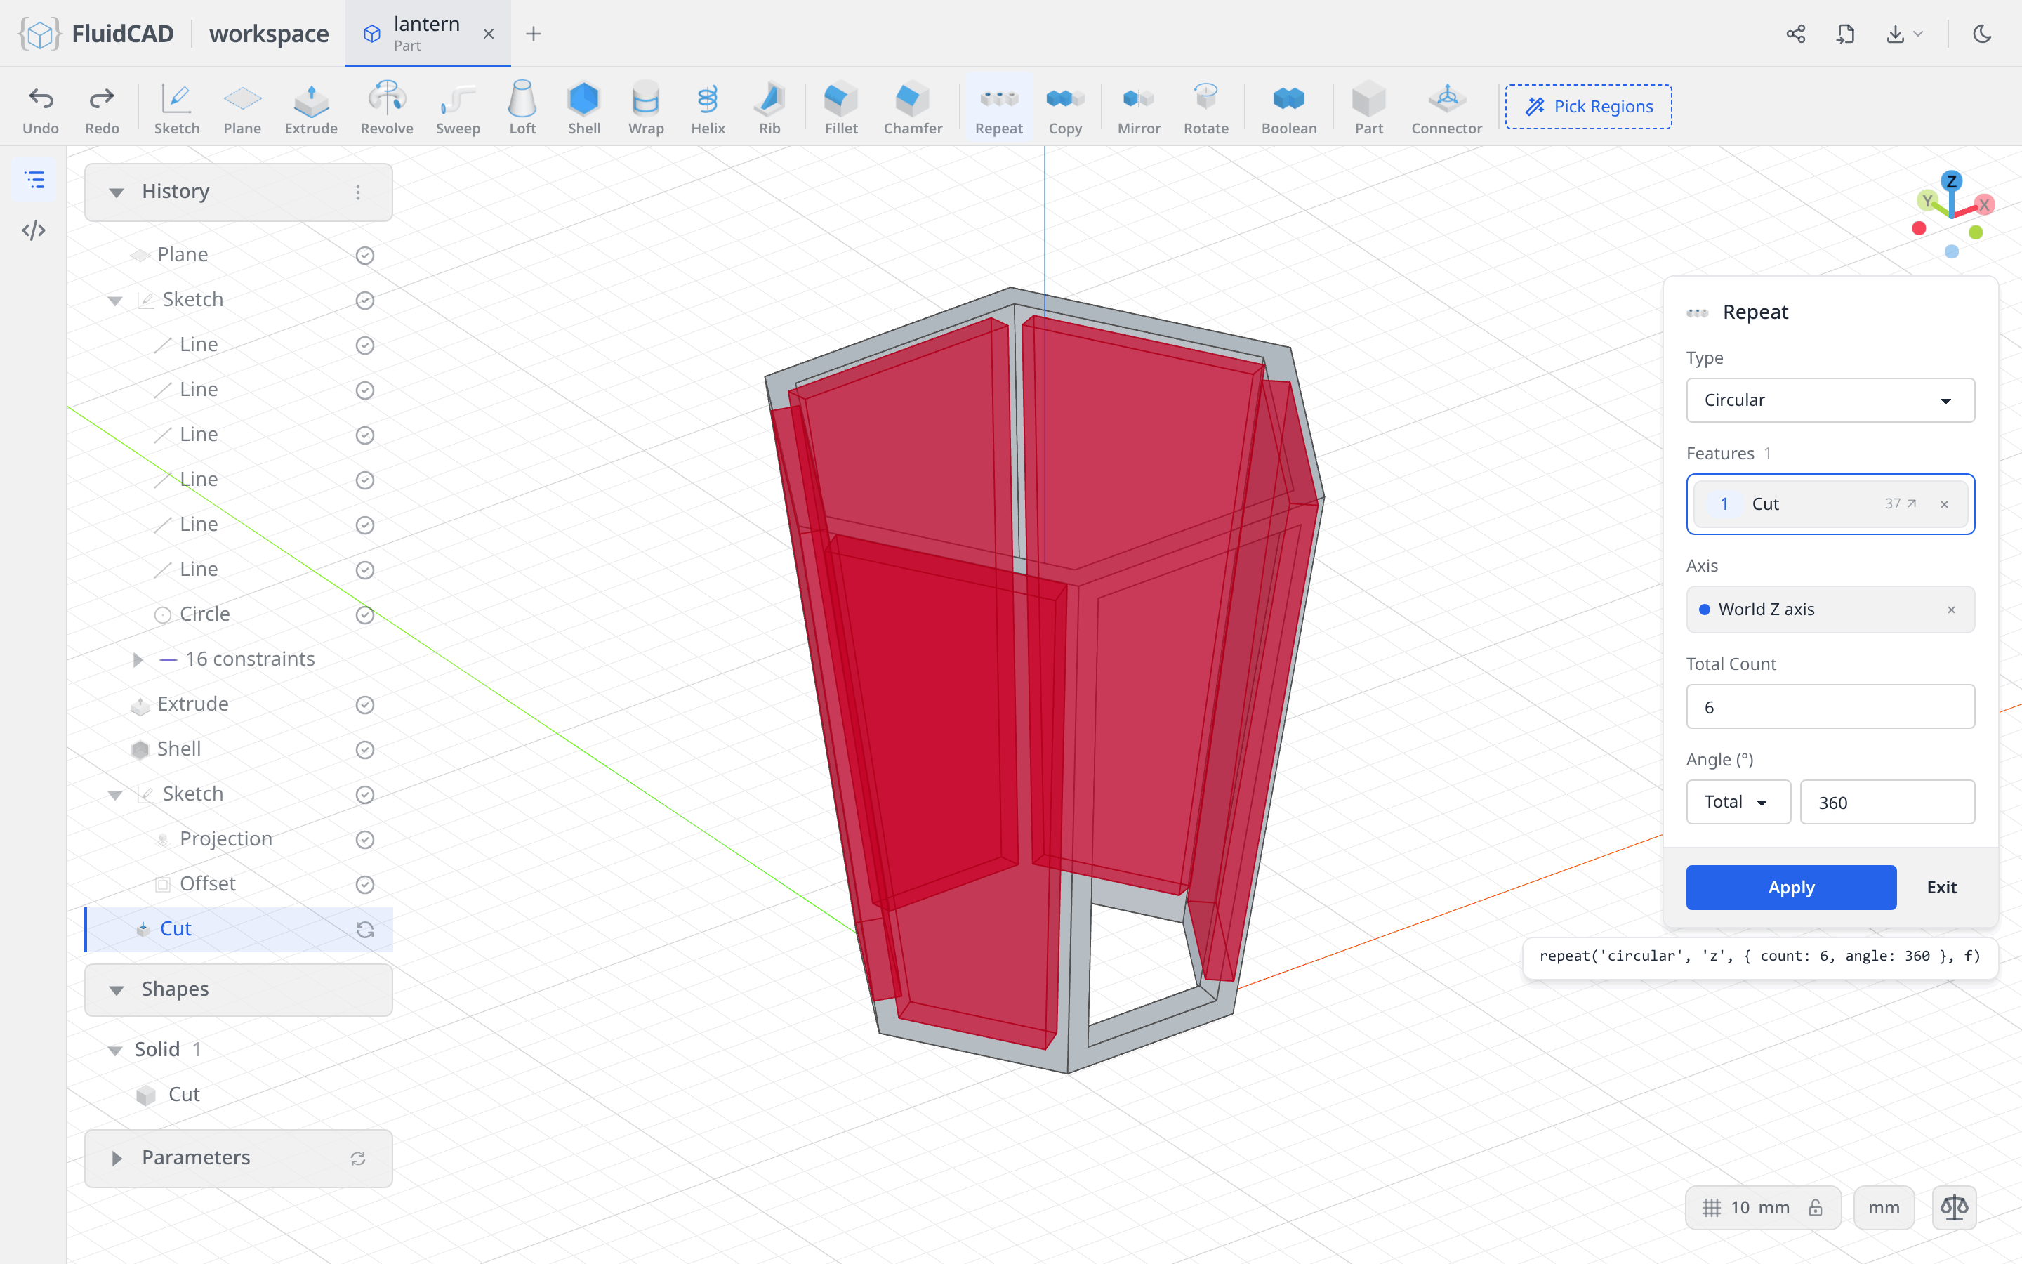The width and height of the screenshot is (2022, 1264).
Task: Toggle the Plane feature check mark
Action: 364,255
